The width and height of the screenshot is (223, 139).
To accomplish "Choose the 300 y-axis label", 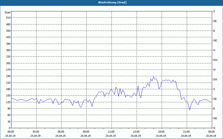I will point(8,63).
